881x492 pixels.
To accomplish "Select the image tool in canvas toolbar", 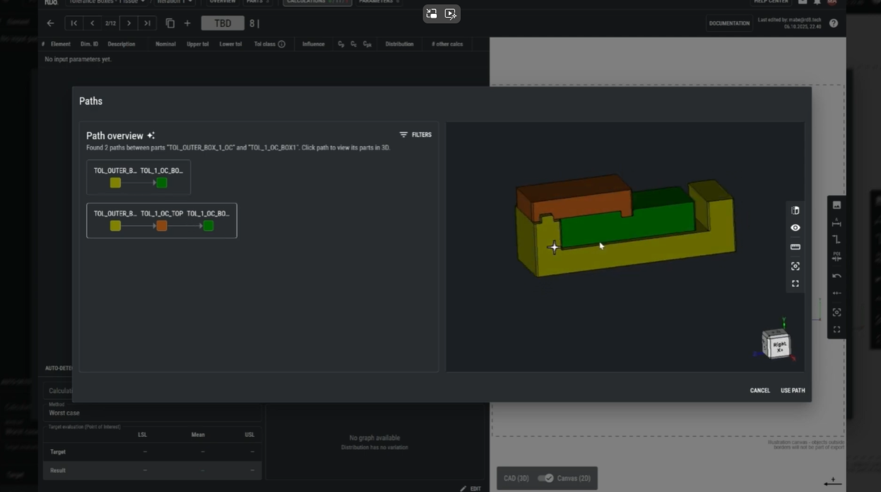I will click(837, 205).
